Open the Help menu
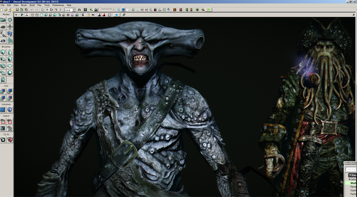The image size is (357, 197). (69, 5)
